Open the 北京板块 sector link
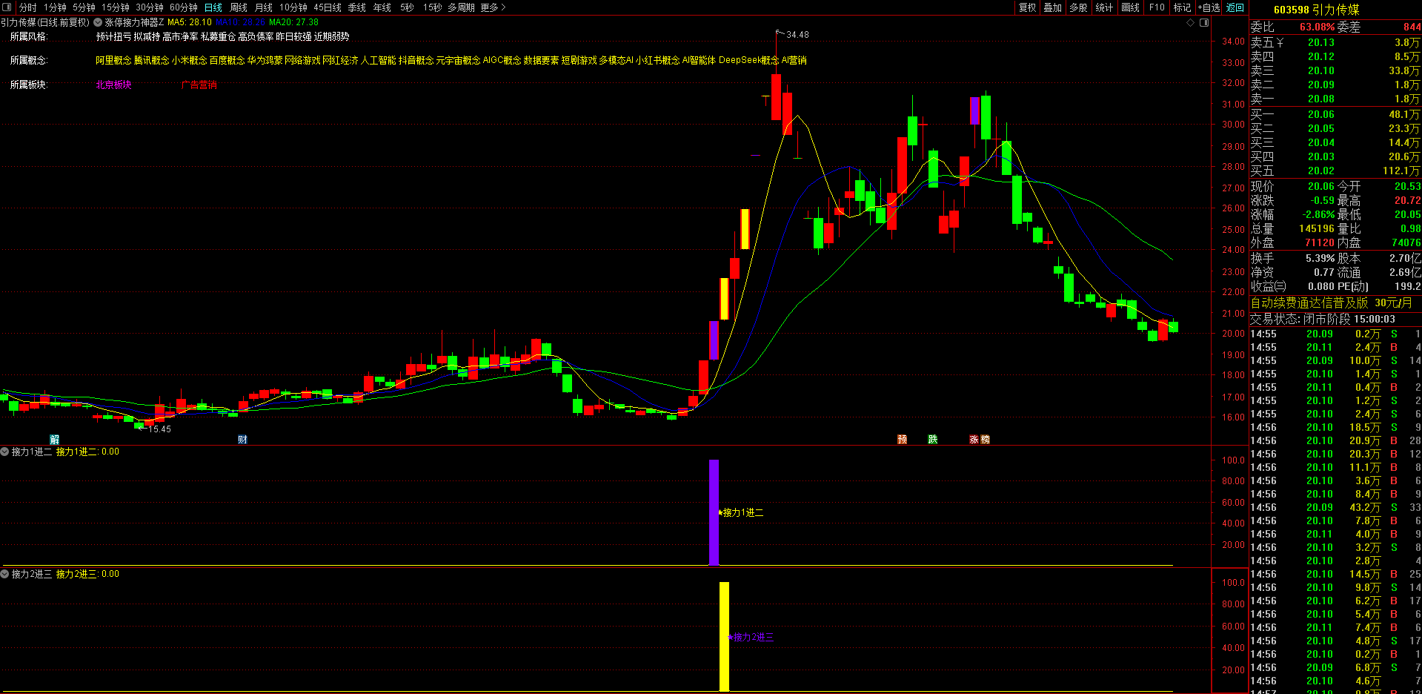The image size is (1422, 694). pyautogui.click(x=113, y=85)
